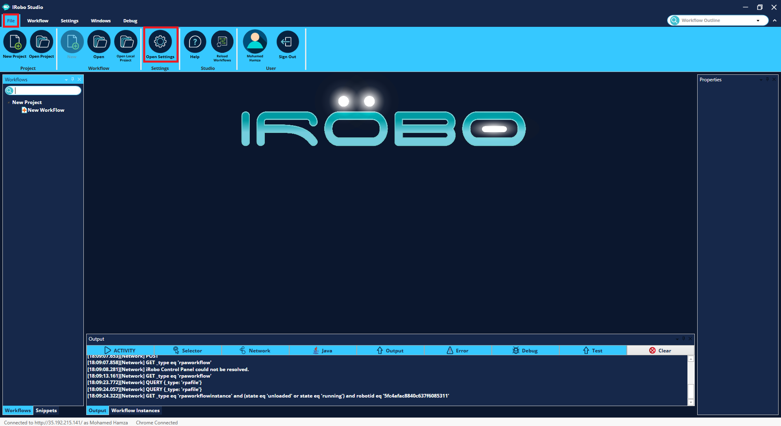
Task: Click the Help question mark icon
Action: pyautogui.click(x=195, y=42)
